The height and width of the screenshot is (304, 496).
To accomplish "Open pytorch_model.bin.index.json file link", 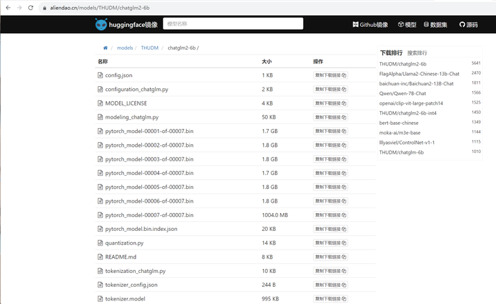I will click(x=141, y=229).
